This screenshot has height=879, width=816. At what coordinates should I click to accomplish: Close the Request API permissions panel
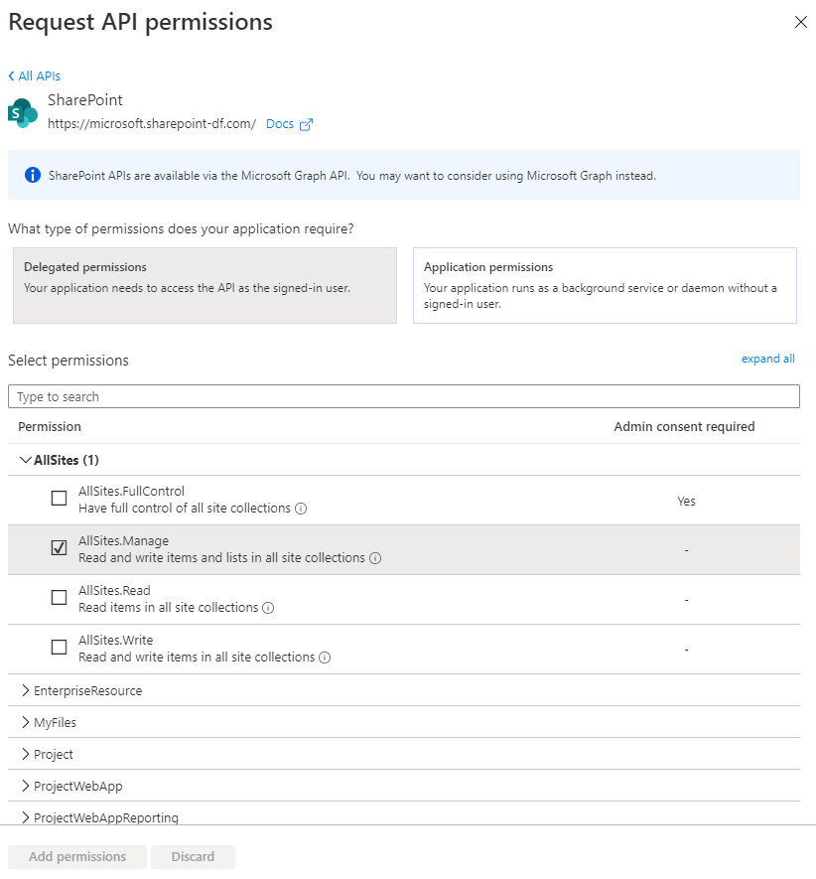coord(800,22)
